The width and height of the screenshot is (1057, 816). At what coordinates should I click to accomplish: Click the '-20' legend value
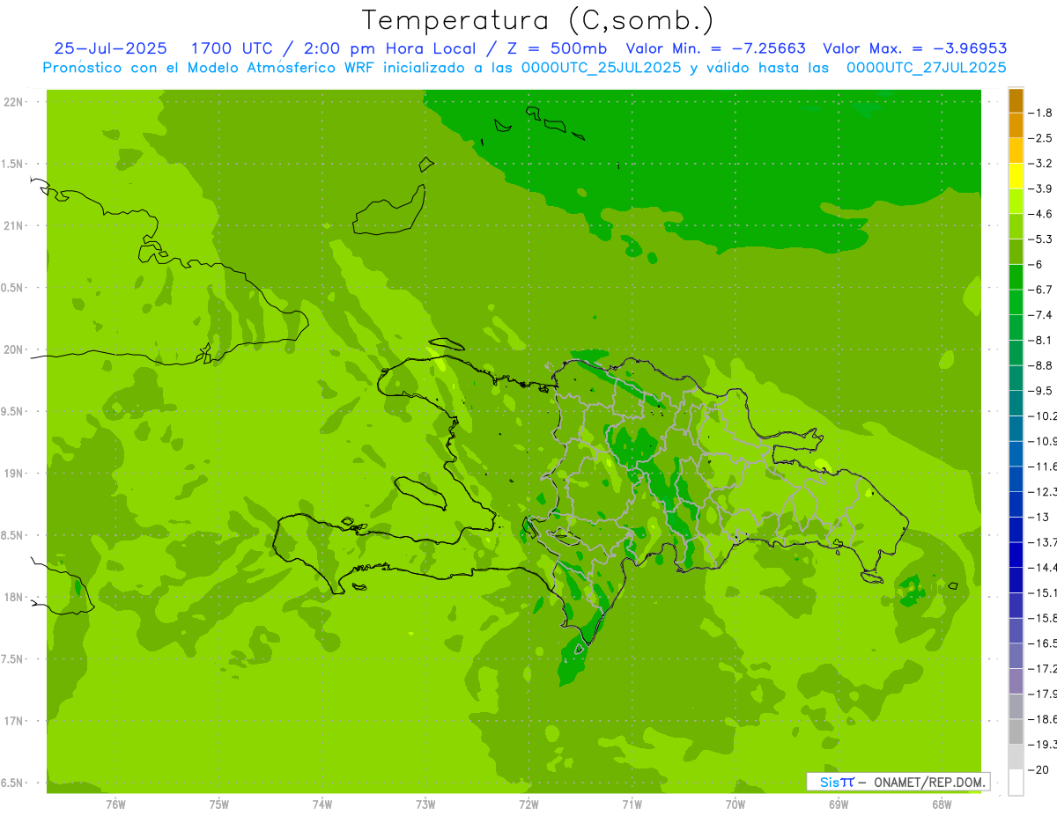coord(1038,770)
